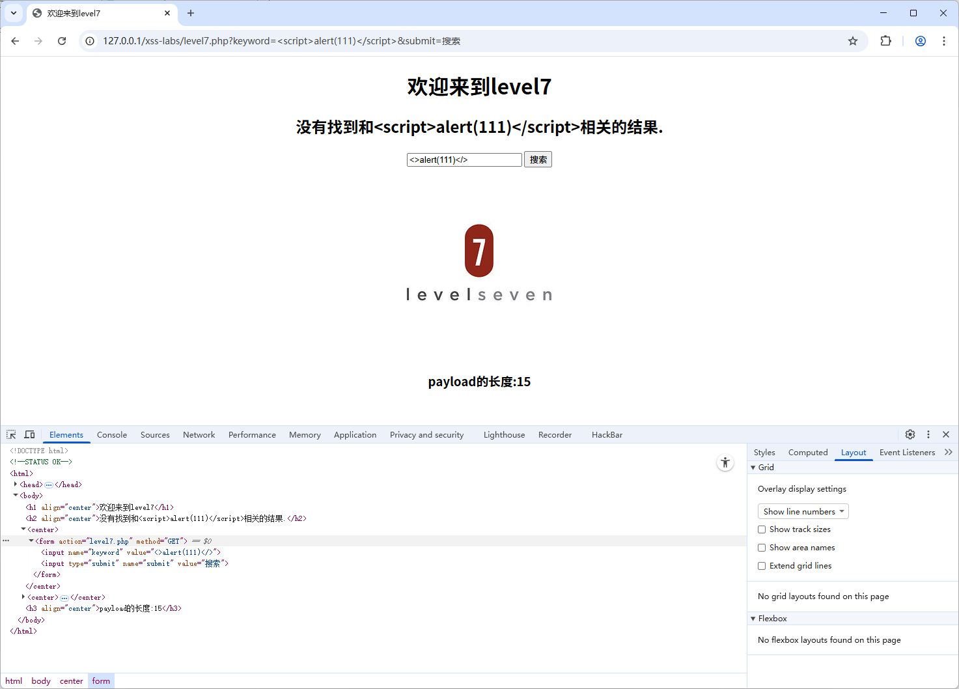Screen dimensions: 959x689
Task: Toggle the device toolbar icon
Action: coord(30,434)
